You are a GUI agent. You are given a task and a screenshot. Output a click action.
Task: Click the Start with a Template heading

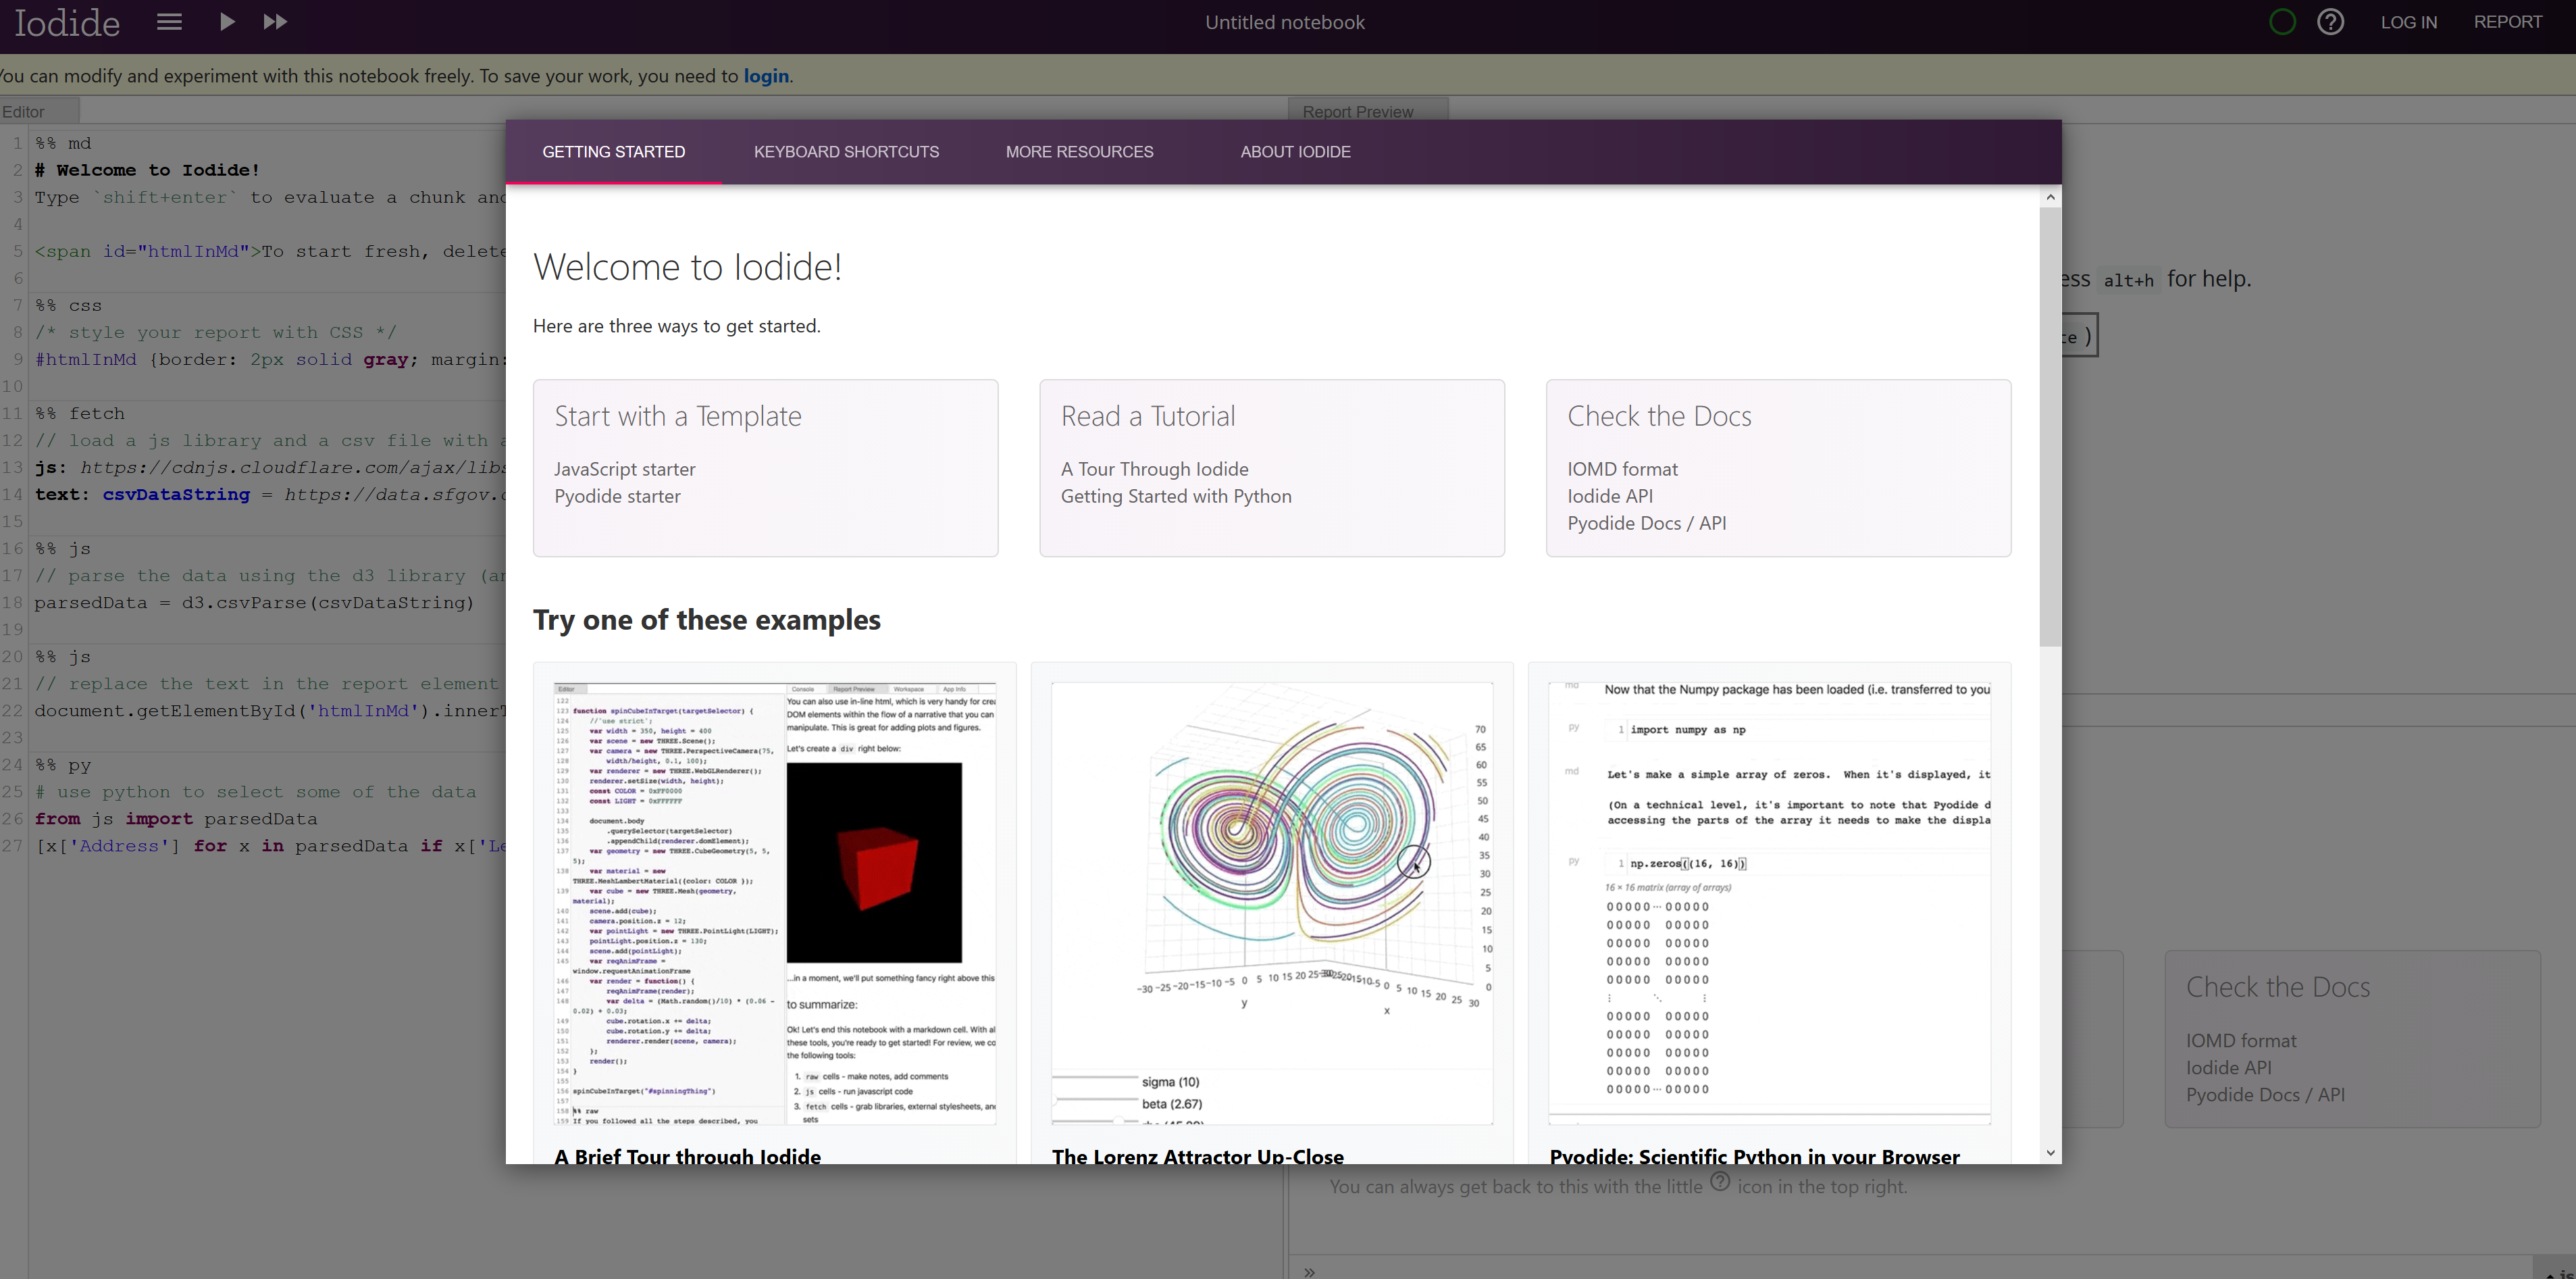[x=678, y=416]
